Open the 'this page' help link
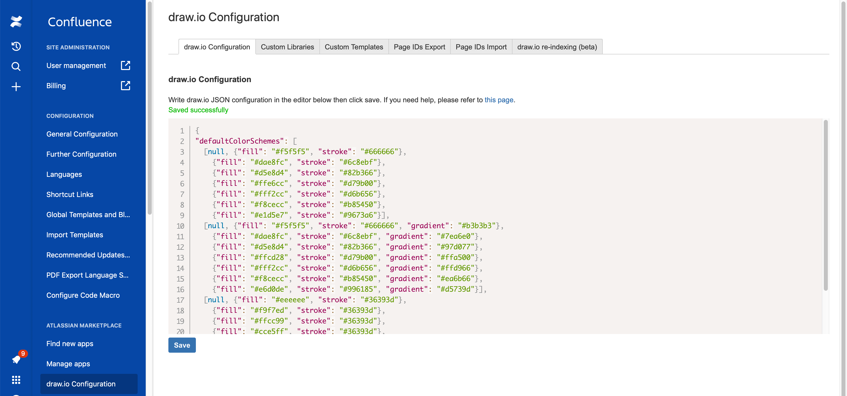The width and height of the screenshot is (847, 396). (499, 100)
